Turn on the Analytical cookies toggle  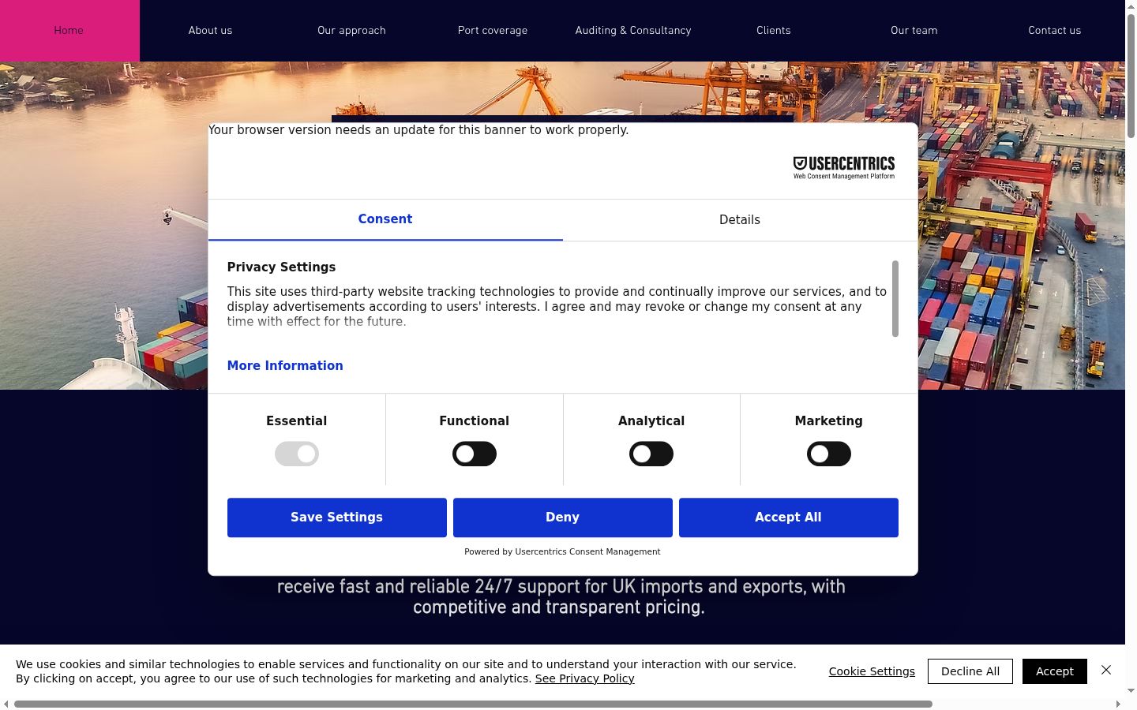[651, 454]
